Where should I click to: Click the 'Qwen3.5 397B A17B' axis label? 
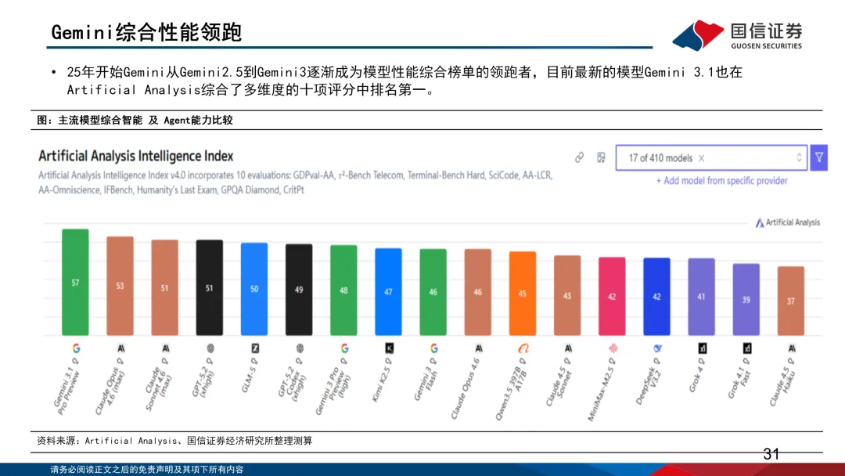click(512, 394)
